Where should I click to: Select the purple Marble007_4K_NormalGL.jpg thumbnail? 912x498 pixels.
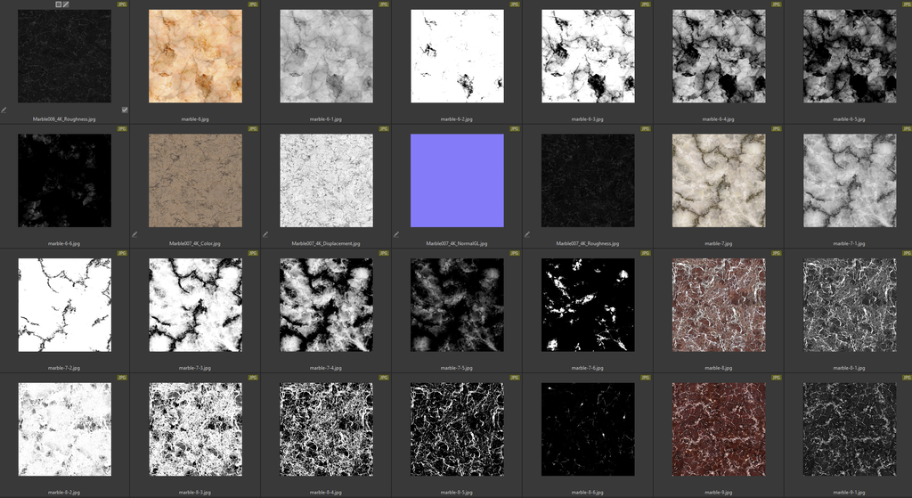[x=457, y=180]
